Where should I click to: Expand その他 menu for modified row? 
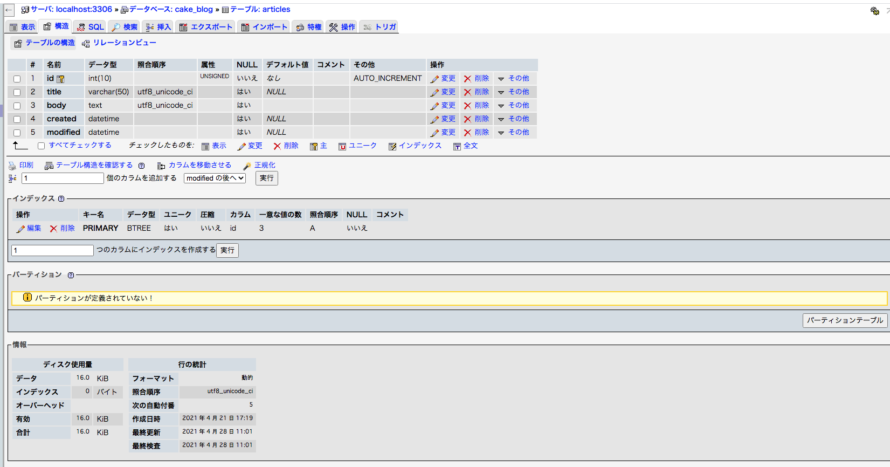tap(513, 132)
